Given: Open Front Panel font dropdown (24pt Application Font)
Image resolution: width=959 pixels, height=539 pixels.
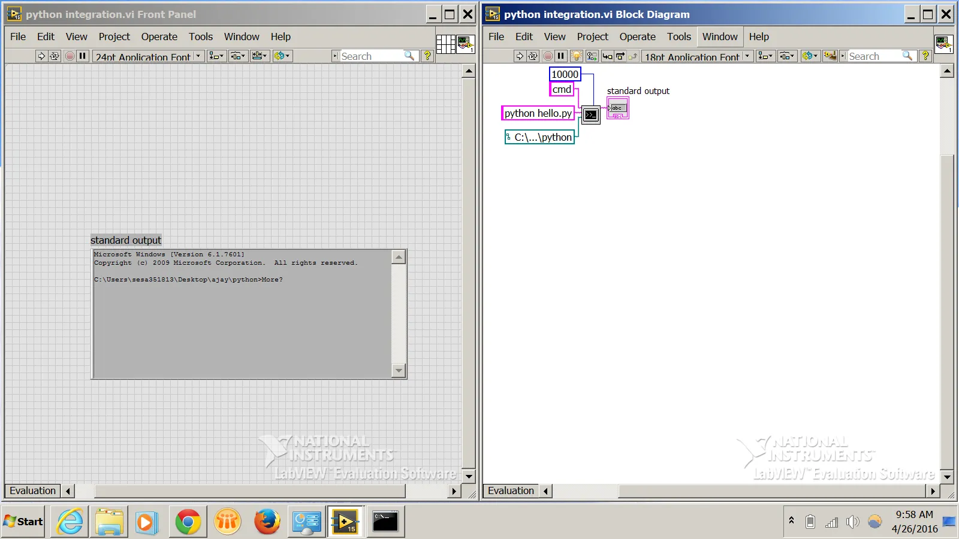Looking at the screenshot, I should pos(148,56).
